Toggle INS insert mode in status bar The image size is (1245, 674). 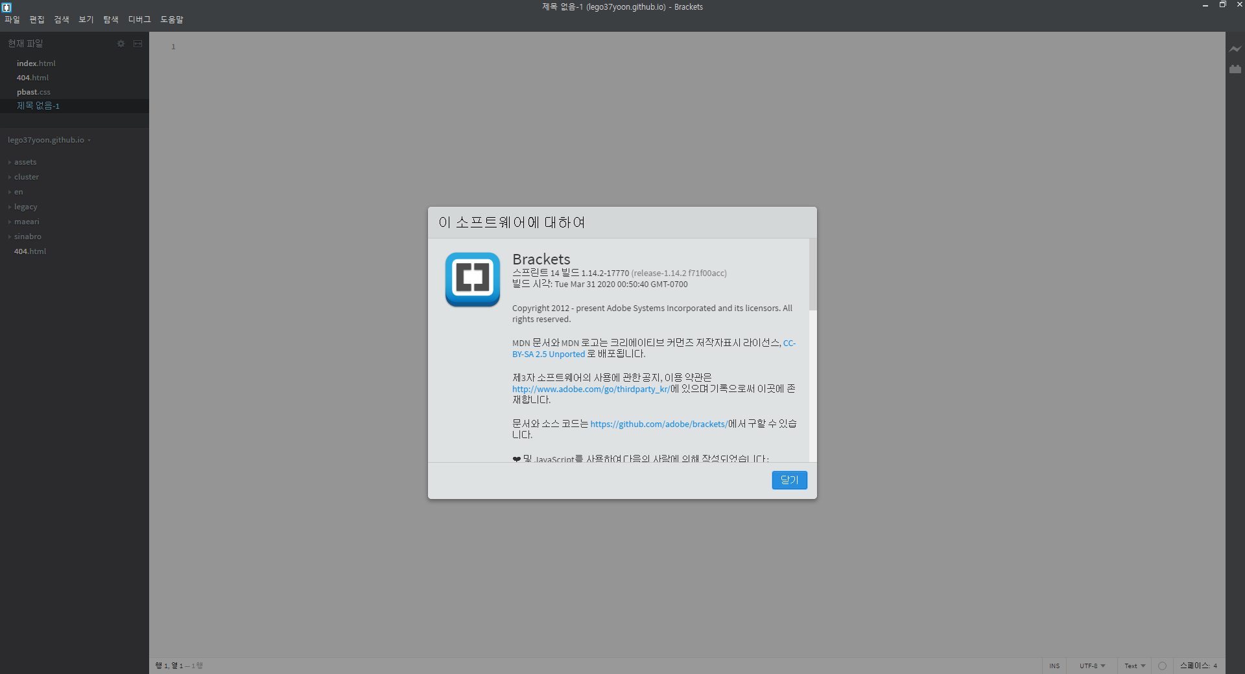pyautogui.click(x=1054, y=666)
